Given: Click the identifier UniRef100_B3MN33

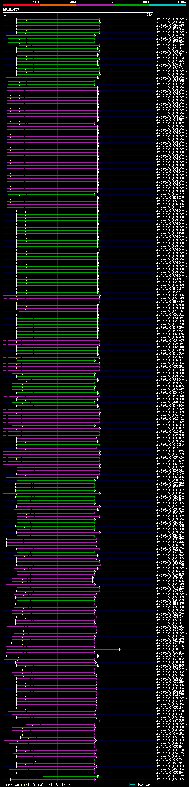Looking at the screenshot, I should 170,392.
